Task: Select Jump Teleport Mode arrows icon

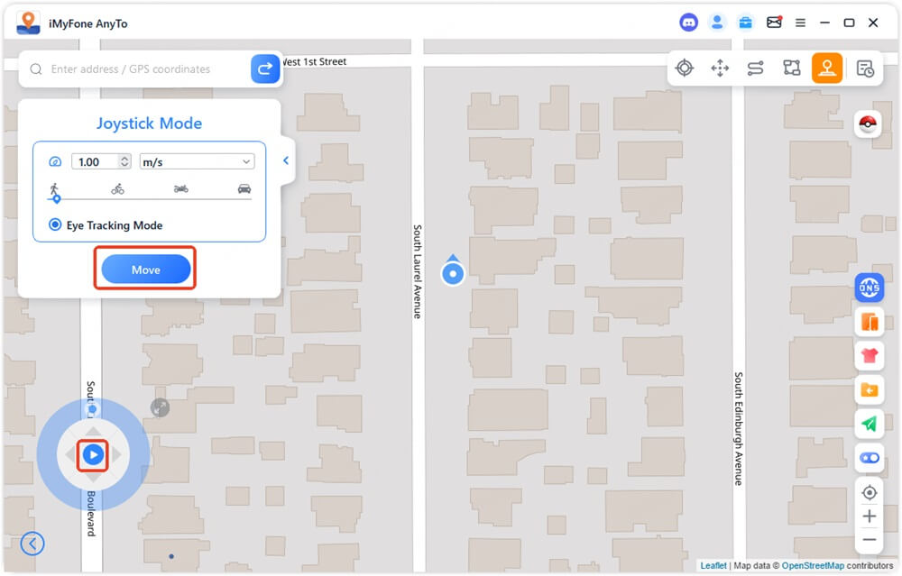Action: tap(720, 68)
